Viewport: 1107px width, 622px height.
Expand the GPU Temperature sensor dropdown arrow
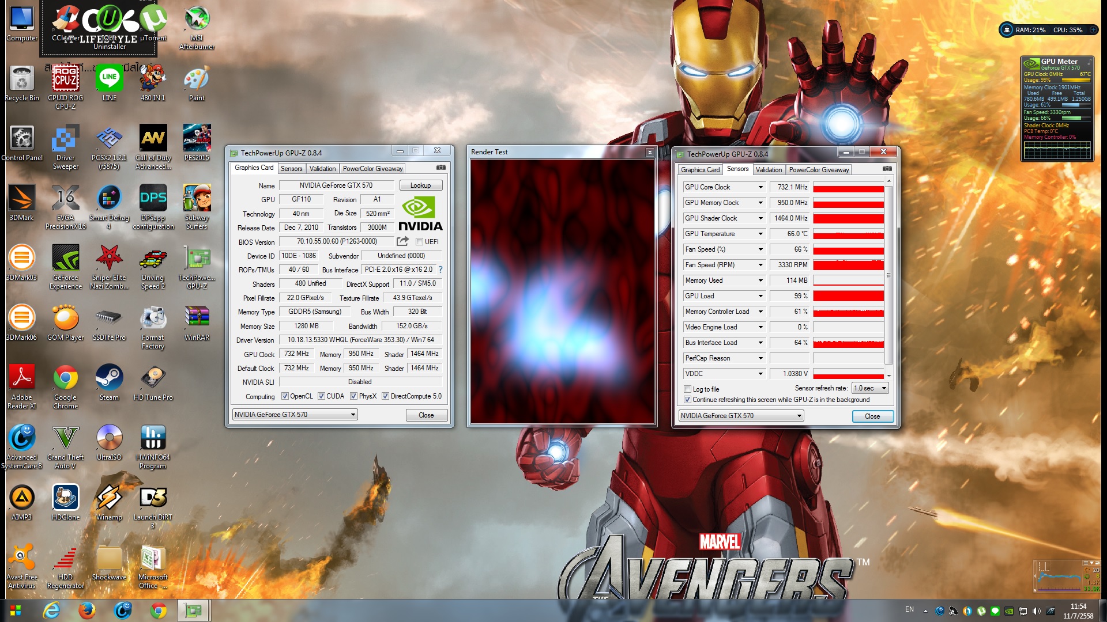point(760,234)
